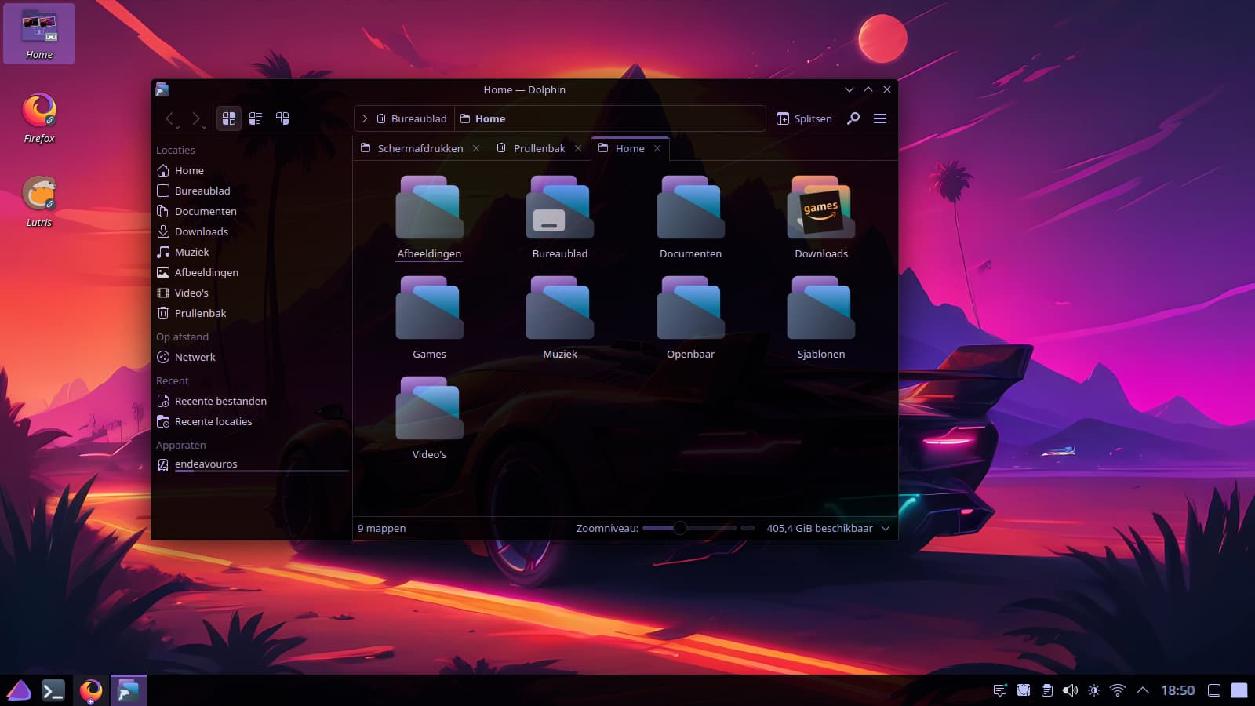Select the Downloads folder with games icon

pos(820,209)
